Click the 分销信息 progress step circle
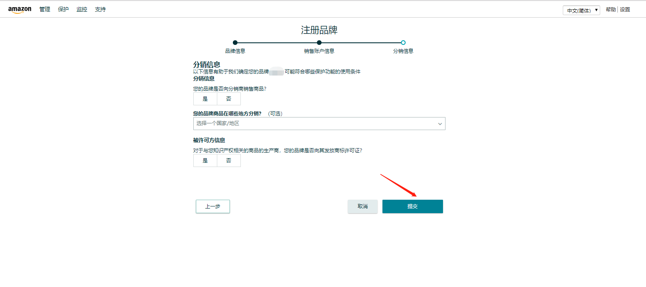The height and width of the screenshot is (287, 646). coord(403,42)
